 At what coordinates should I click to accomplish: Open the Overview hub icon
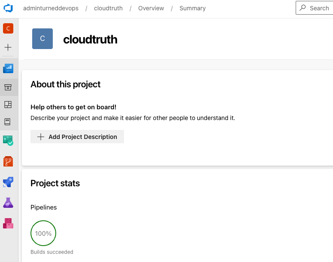coord(8,68)
